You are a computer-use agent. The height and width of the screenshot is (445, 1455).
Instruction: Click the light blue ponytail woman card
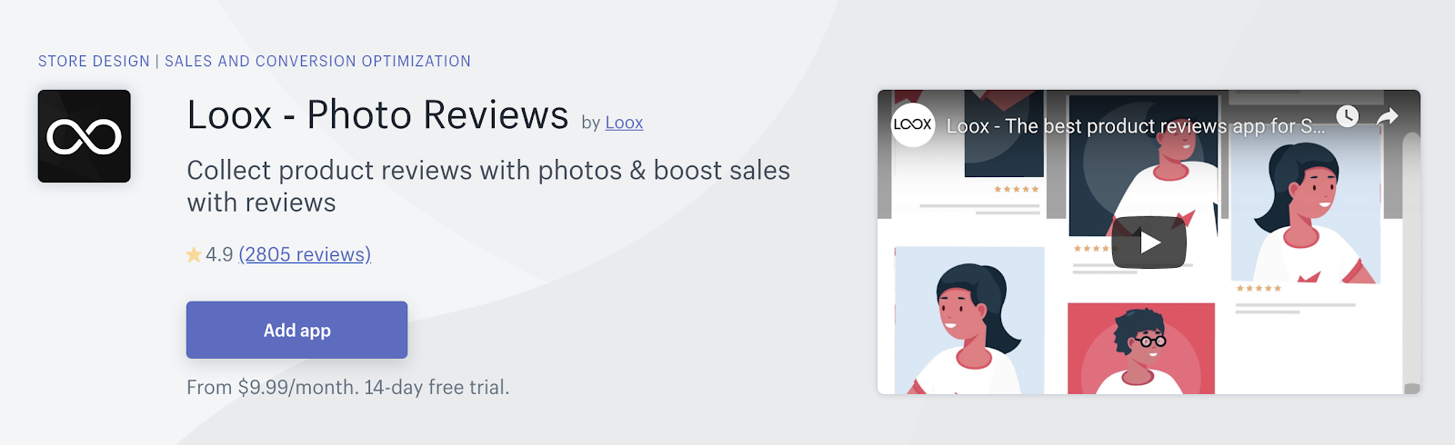(x=969, y=321)
